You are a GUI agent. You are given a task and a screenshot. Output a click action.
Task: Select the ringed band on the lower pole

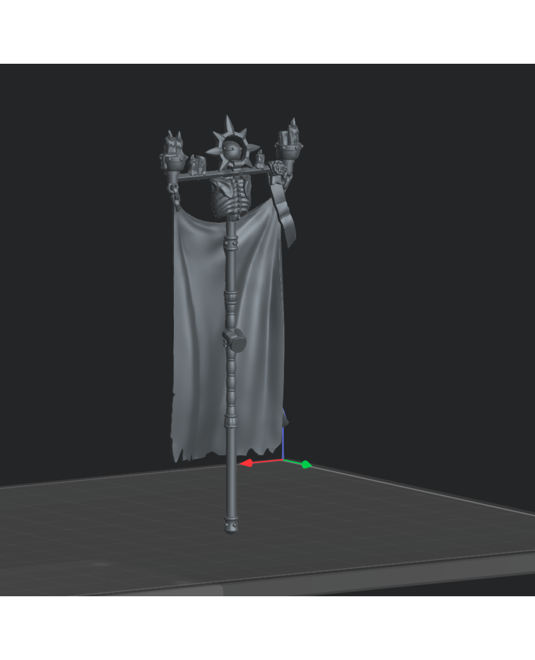[x=231, y=420]
